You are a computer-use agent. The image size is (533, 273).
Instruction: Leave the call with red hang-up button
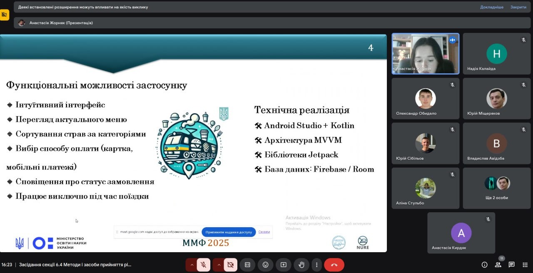tap(334, 265)
